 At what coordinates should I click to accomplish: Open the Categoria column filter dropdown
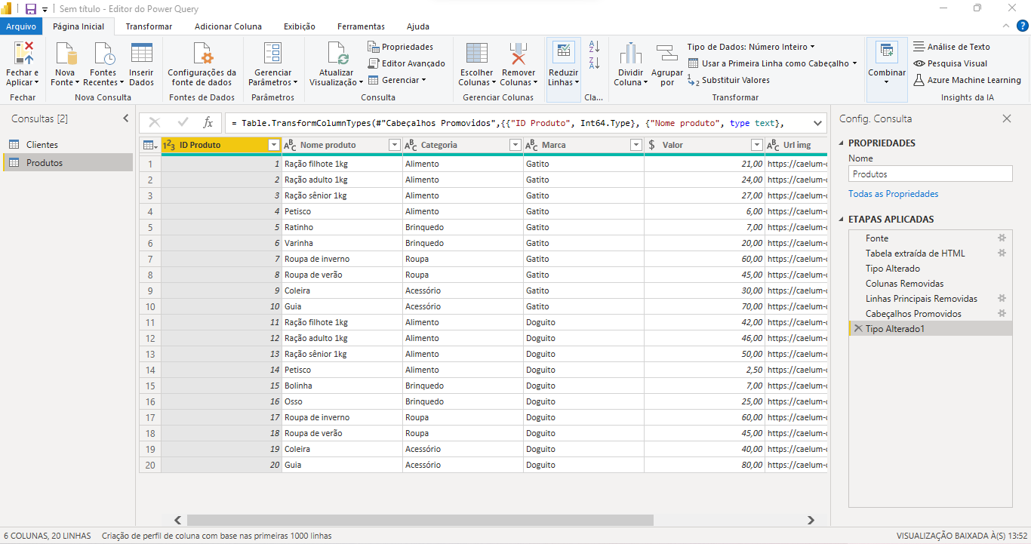coord(515,145)
